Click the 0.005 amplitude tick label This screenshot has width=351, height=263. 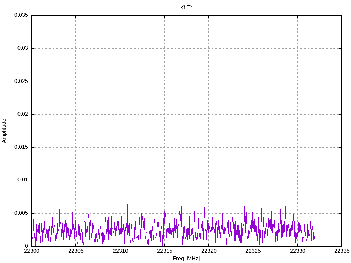click(x=21, y=213)
